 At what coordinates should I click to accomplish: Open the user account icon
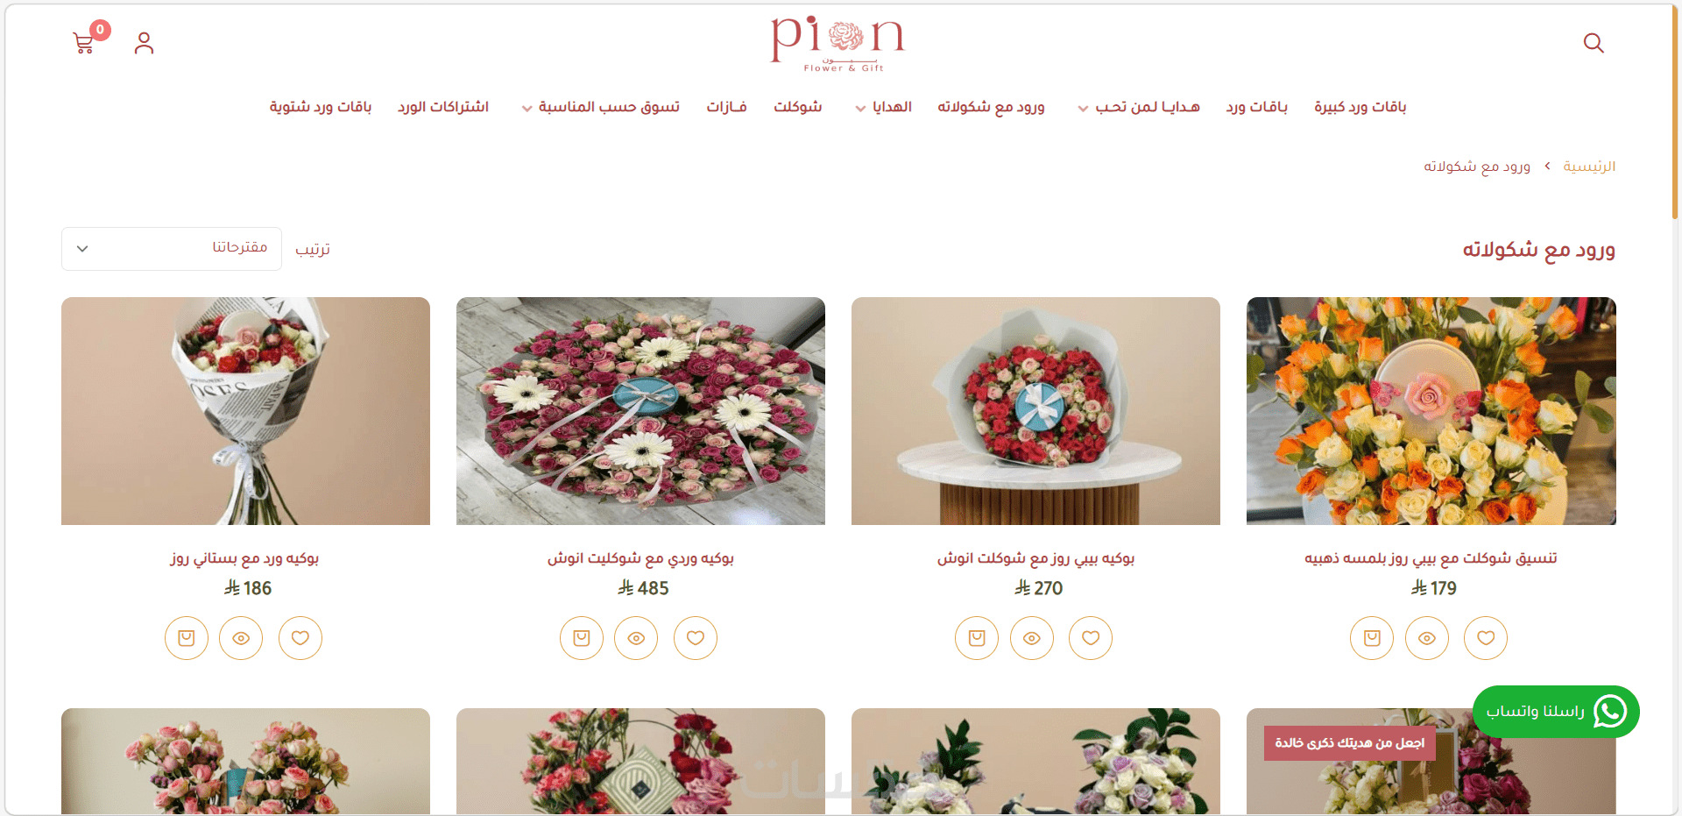pos(144,43)
